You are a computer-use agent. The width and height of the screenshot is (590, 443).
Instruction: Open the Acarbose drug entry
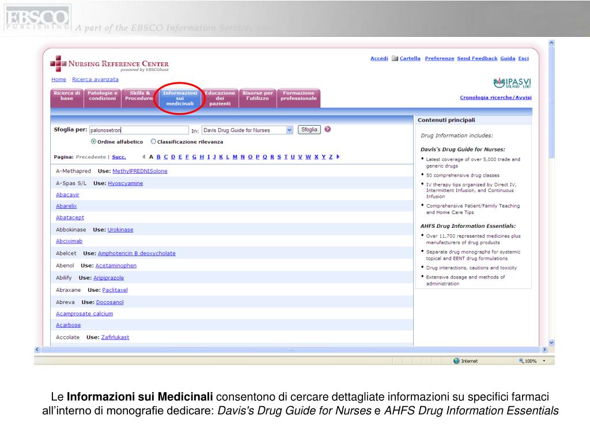click(68, 325)
